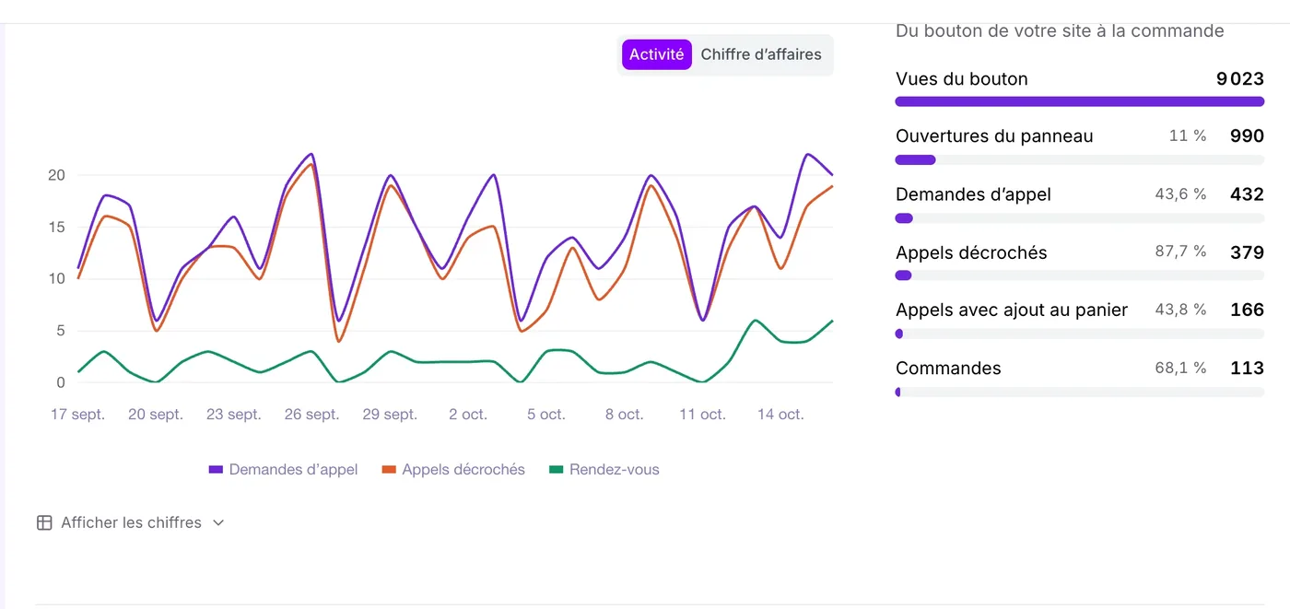Click the 29 sept. axis label

(x=390, y=415)
